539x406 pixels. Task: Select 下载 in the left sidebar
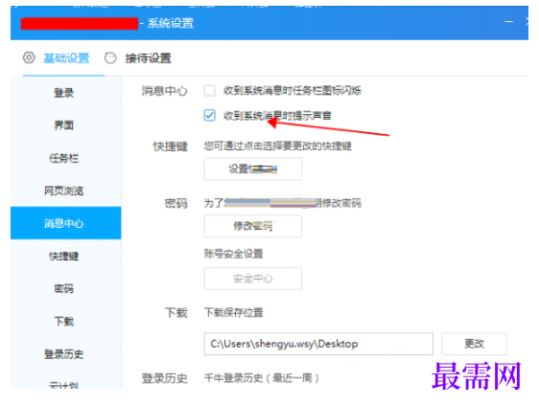point(64,321)
